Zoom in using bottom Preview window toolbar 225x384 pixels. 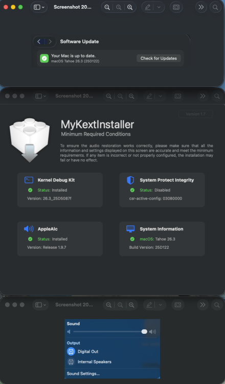[131, 305]
